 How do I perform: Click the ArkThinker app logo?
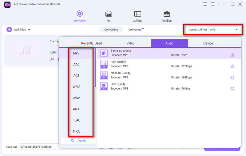[x=7, y=5]
